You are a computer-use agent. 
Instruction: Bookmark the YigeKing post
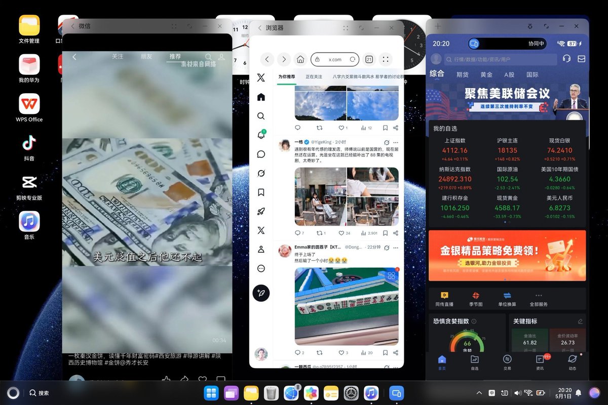[385, 233]
